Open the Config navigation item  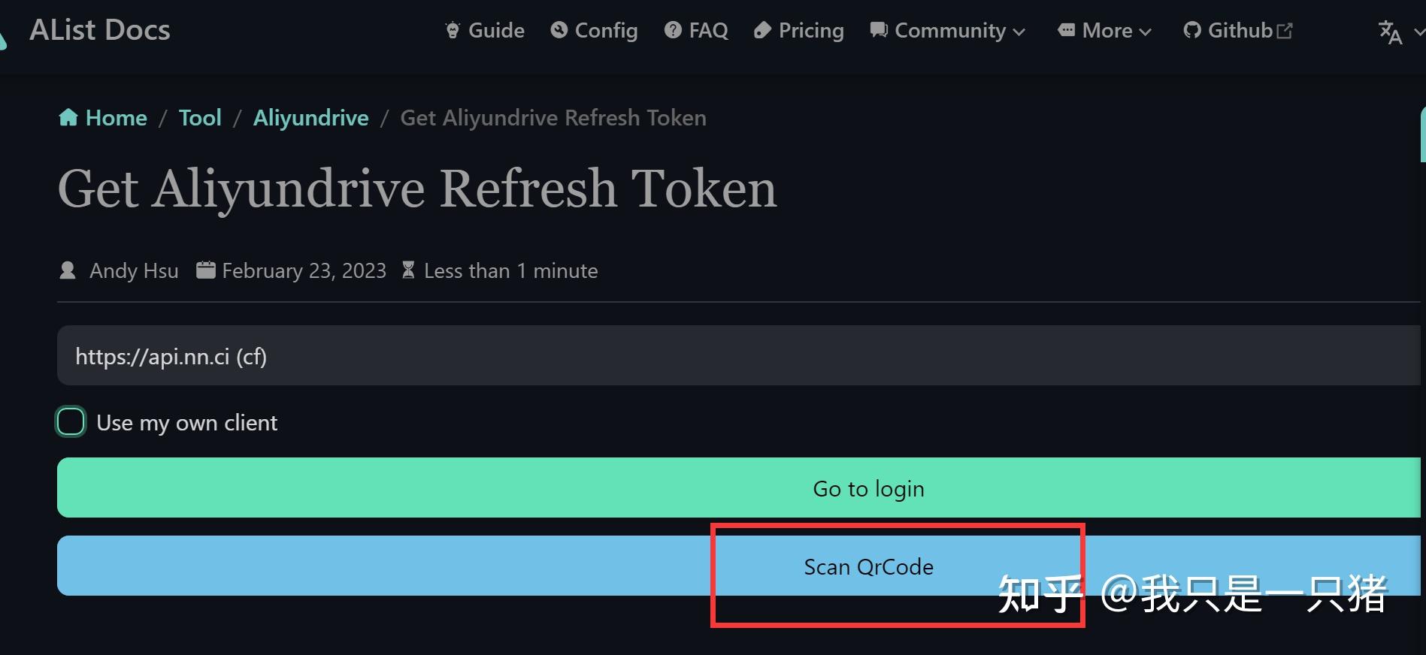click(606, 31)
